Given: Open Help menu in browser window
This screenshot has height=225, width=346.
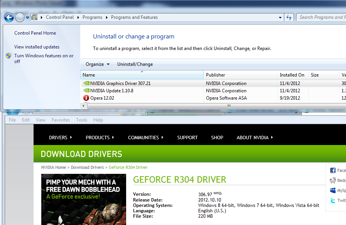Looking at the screenshot, I should 98,120.
